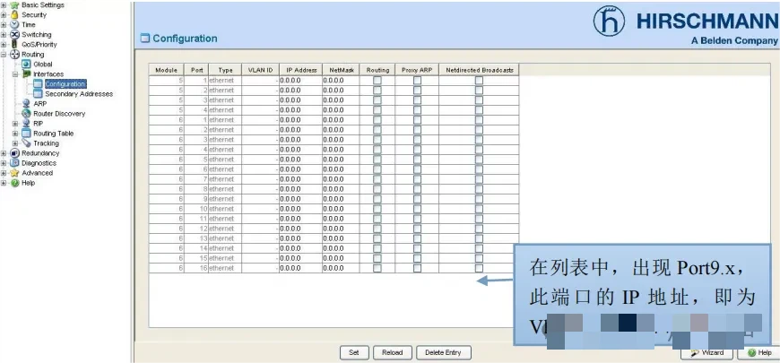Viewport: 780px width, 363px height.
Task: Open Secondary Addresses in the tree
Action: pos(79,94)
